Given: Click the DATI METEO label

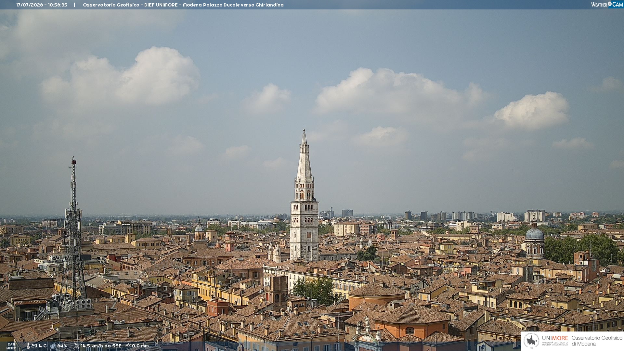Looking at the screenshot, I should coord(11,346).
